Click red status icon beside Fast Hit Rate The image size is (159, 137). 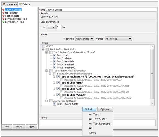4,16
